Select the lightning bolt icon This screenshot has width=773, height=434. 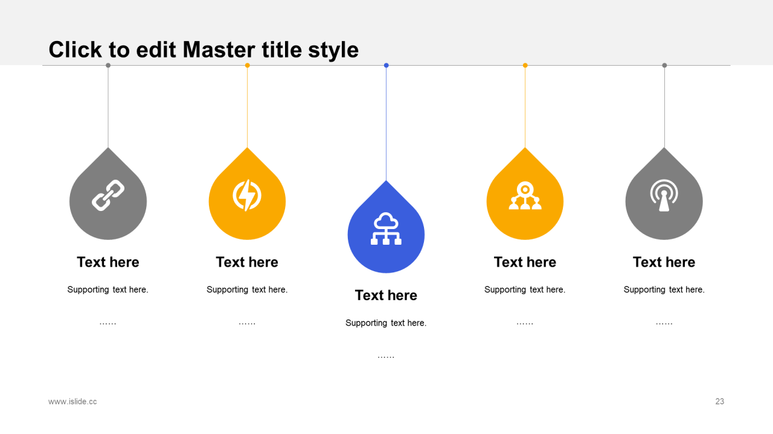pyautogui.click(x=247, y=196)
